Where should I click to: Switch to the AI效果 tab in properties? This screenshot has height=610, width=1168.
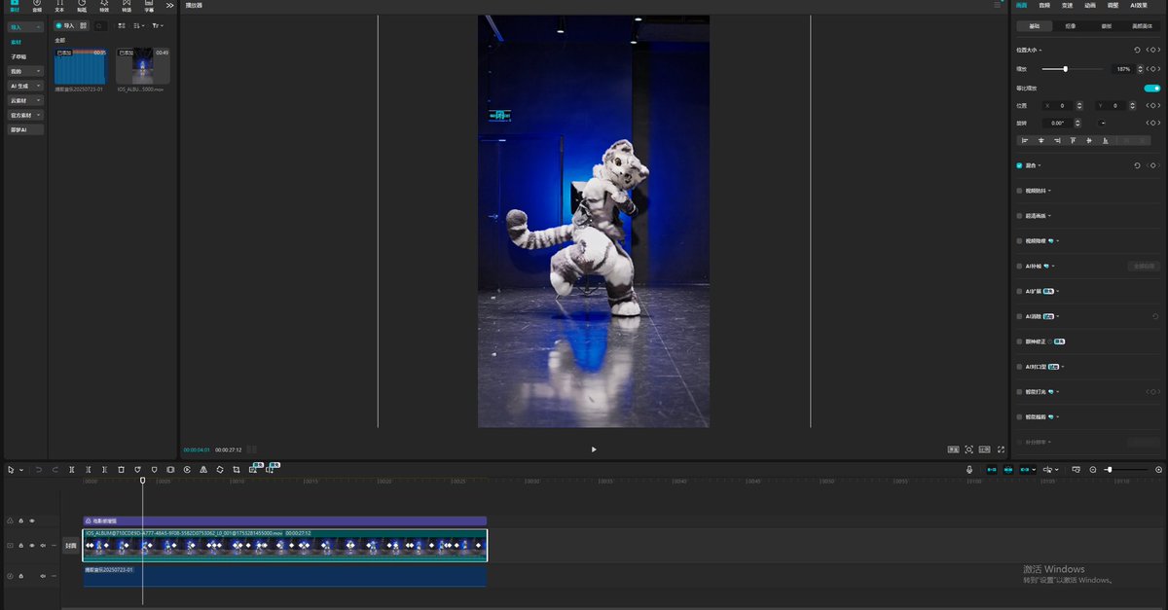(x=1139, y=5)
